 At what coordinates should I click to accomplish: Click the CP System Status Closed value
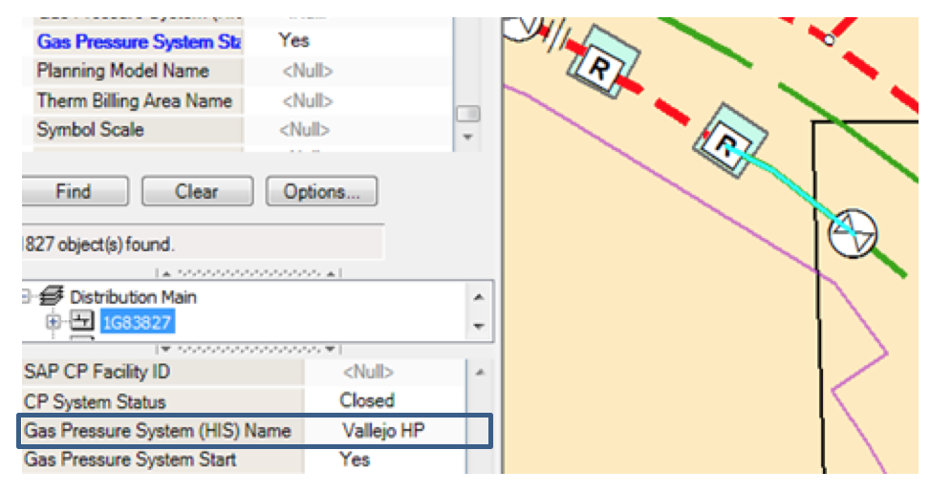(x=367, y=400)
